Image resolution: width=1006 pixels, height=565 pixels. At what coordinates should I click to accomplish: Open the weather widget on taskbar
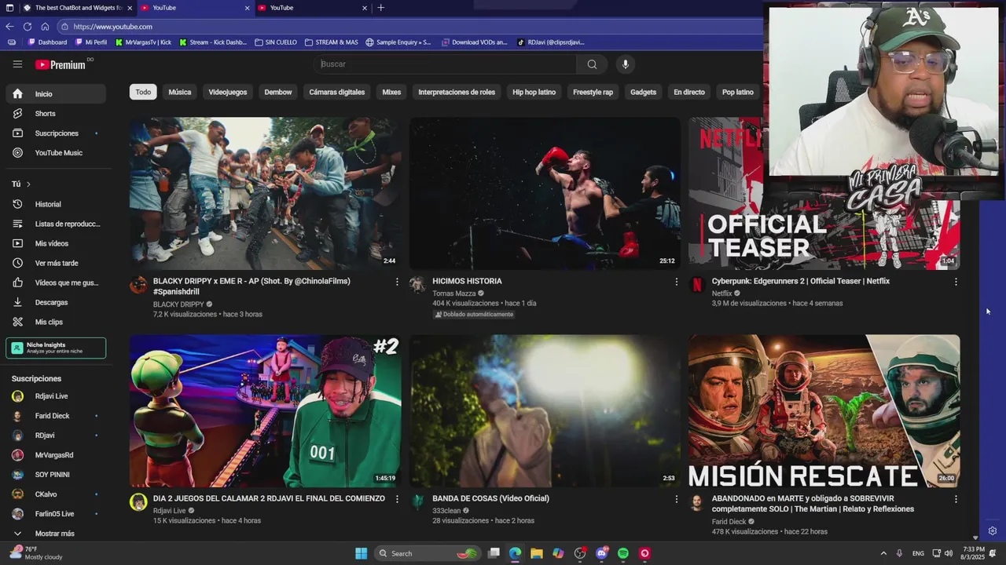35,553
